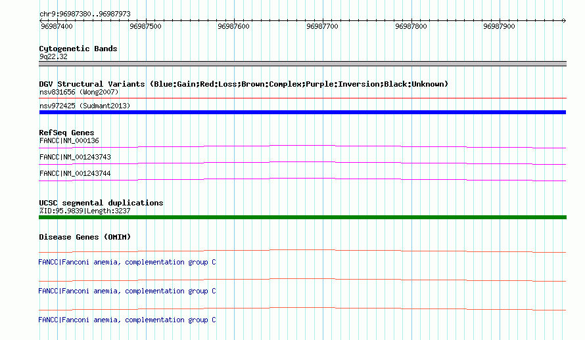The width and height of the screenshot is (585, 340).
Task: Click the DGV Structural Variants track title
Action: [244, 84]
